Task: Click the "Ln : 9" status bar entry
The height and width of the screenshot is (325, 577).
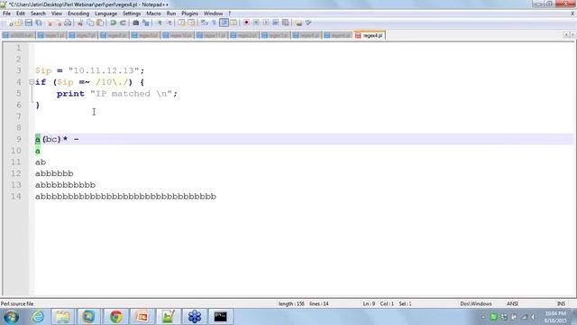Action: [x=369, y=304]
